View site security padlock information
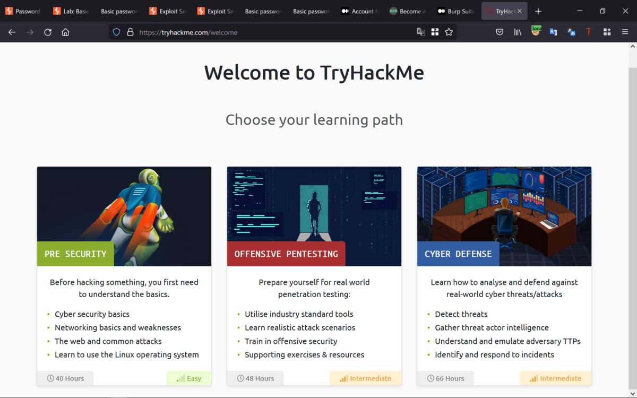 coord(130,32)
